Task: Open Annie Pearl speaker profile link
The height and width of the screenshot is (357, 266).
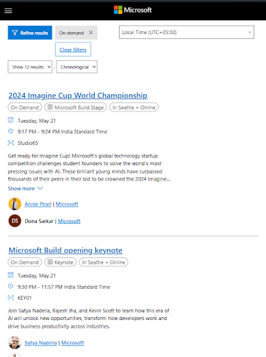Action: tap(38, 204)
